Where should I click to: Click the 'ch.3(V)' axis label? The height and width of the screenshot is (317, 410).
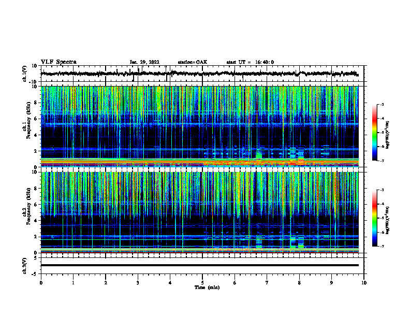(25, 266)
